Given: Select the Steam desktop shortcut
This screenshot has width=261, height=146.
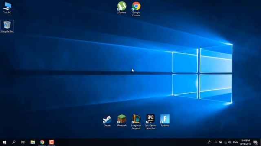Looking at the screenshot, I should click(x=107, y=120).
